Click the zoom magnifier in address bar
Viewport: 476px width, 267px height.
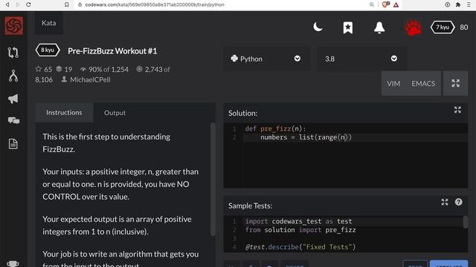[372, 4]
